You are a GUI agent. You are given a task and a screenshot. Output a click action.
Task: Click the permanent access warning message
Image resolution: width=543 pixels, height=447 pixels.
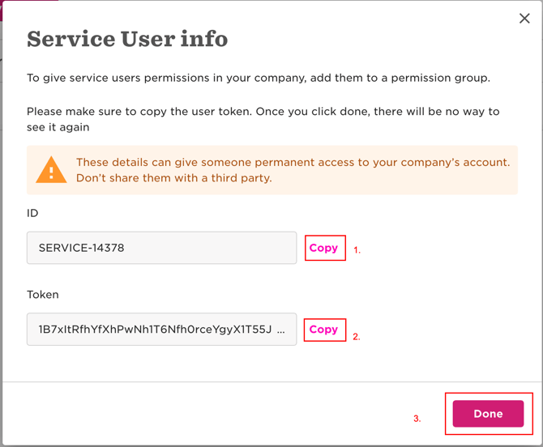click(293, 162)
